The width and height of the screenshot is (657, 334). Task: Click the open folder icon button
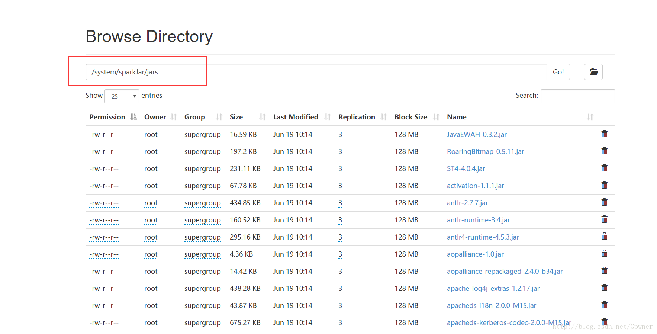pos(593,72)
